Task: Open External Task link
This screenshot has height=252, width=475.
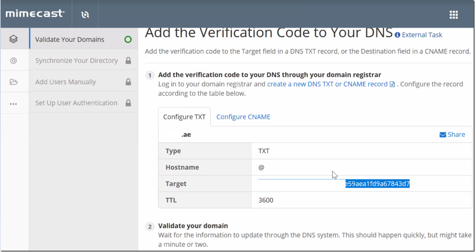Action: (422, 35)
